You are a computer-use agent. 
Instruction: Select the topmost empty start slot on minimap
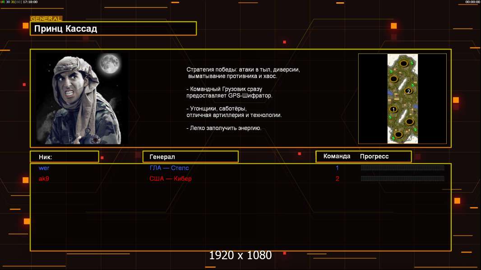404,63
